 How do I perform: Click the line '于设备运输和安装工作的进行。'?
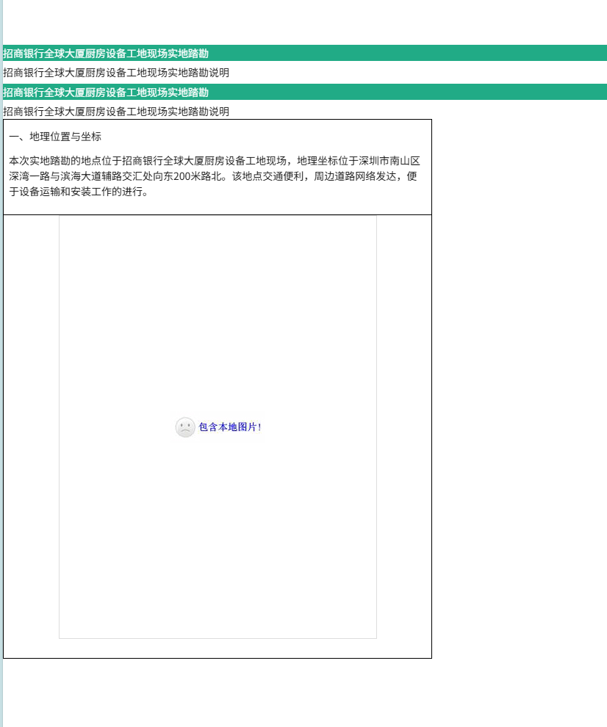point(79,192)
